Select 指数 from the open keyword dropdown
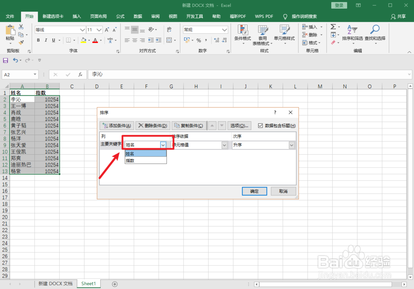The image size is (414, 289). coord(130,160)
